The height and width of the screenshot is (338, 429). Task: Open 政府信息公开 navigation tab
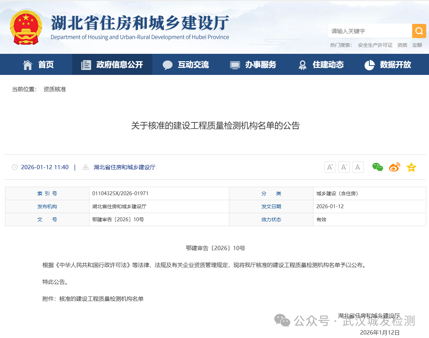pos(112,65)
